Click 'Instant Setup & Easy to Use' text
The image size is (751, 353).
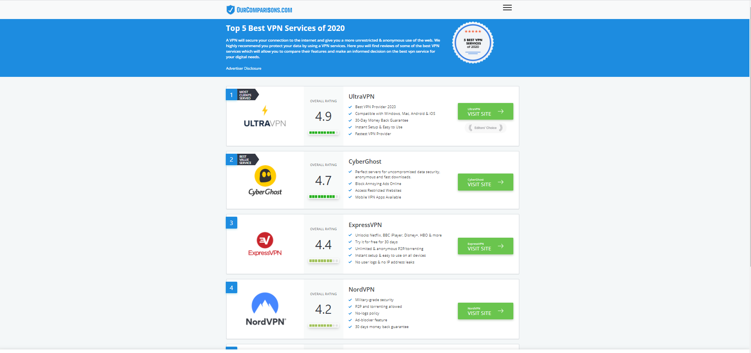(379, 127)
